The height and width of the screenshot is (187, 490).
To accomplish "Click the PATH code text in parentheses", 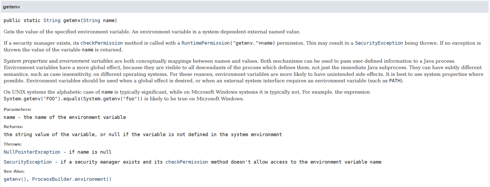I will pyautogui.click(x=395, y=81).
